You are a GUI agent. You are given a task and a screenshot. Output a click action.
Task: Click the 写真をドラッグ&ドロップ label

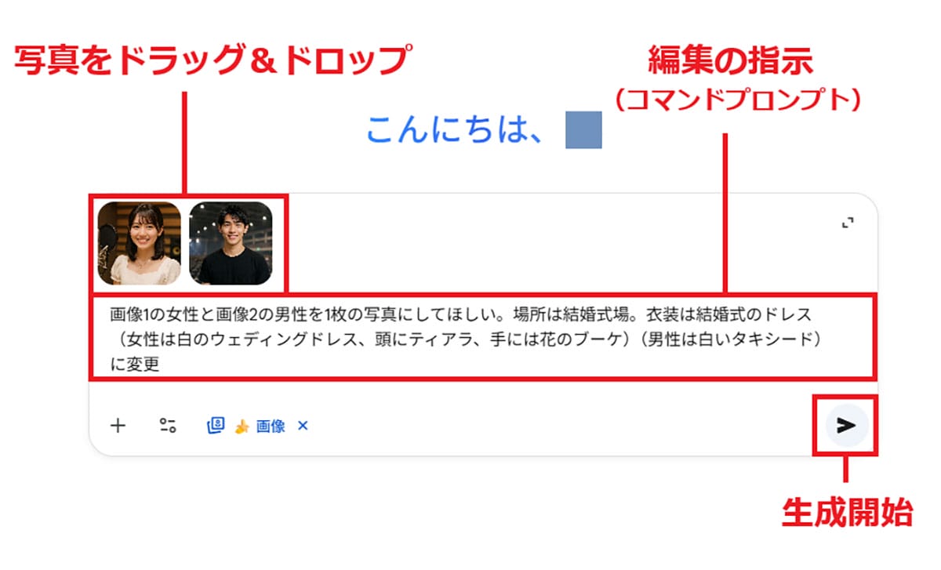[x=212, y=62]
